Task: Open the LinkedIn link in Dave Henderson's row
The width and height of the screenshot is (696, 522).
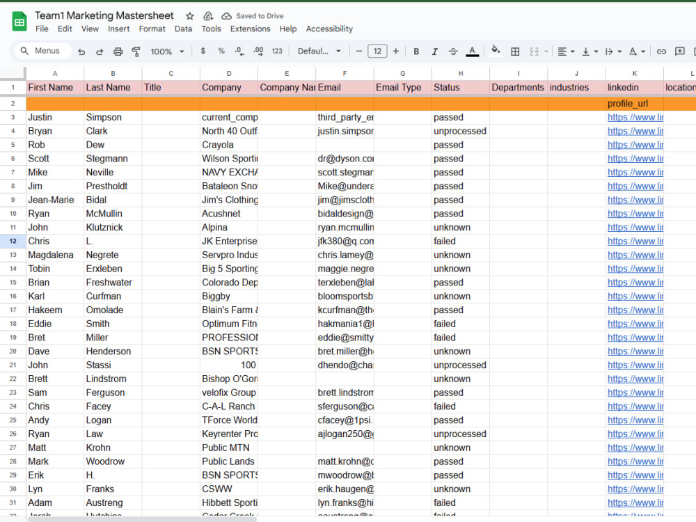Action: [x=635, y=351]
